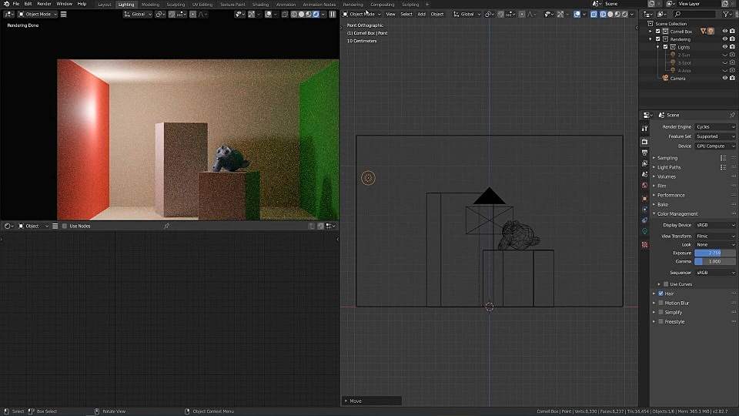Switch to the Shading workspace tab
Viewport: 739px width, 416px height.
click(x=260, y=4)
